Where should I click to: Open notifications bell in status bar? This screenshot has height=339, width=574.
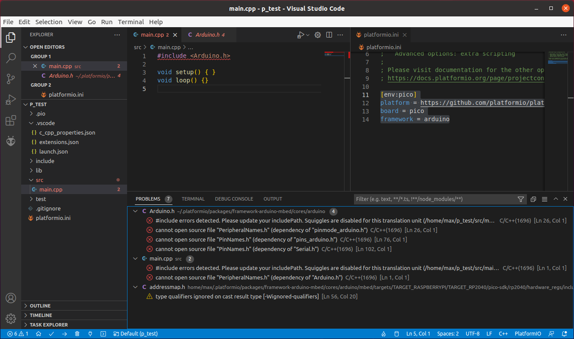(x=564, y=334)
